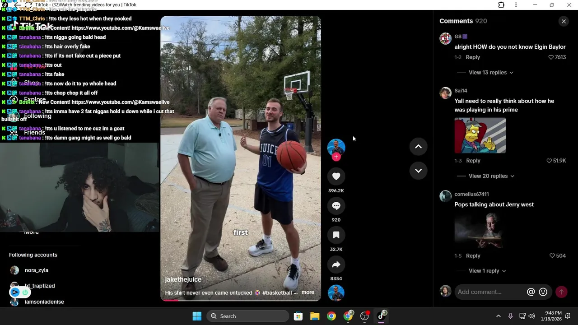Like Sai14's comment with 51.9K likes

(x=549, y=161)
